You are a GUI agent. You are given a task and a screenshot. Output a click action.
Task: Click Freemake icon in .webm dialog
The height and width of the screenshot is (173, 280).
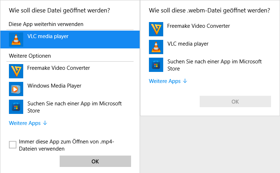click(156, 29)
